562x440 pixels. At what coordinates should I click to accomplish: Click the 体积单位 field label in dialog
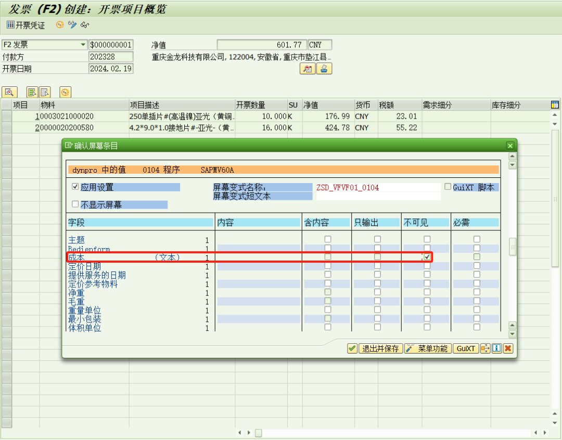(x=85, y=328)
